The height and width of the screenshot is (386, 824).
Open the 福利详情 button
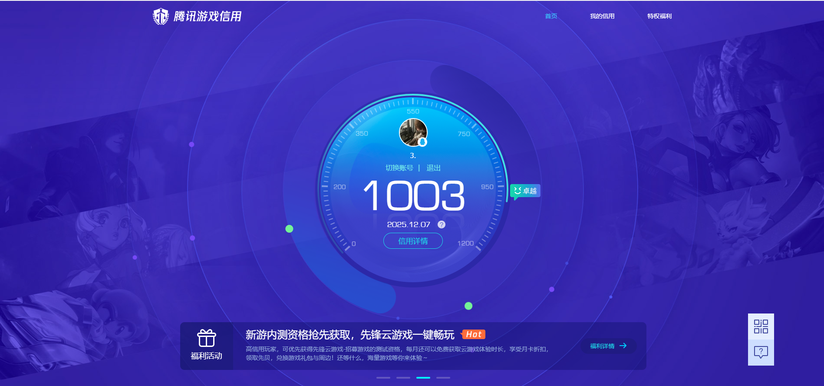coord(609,346)
